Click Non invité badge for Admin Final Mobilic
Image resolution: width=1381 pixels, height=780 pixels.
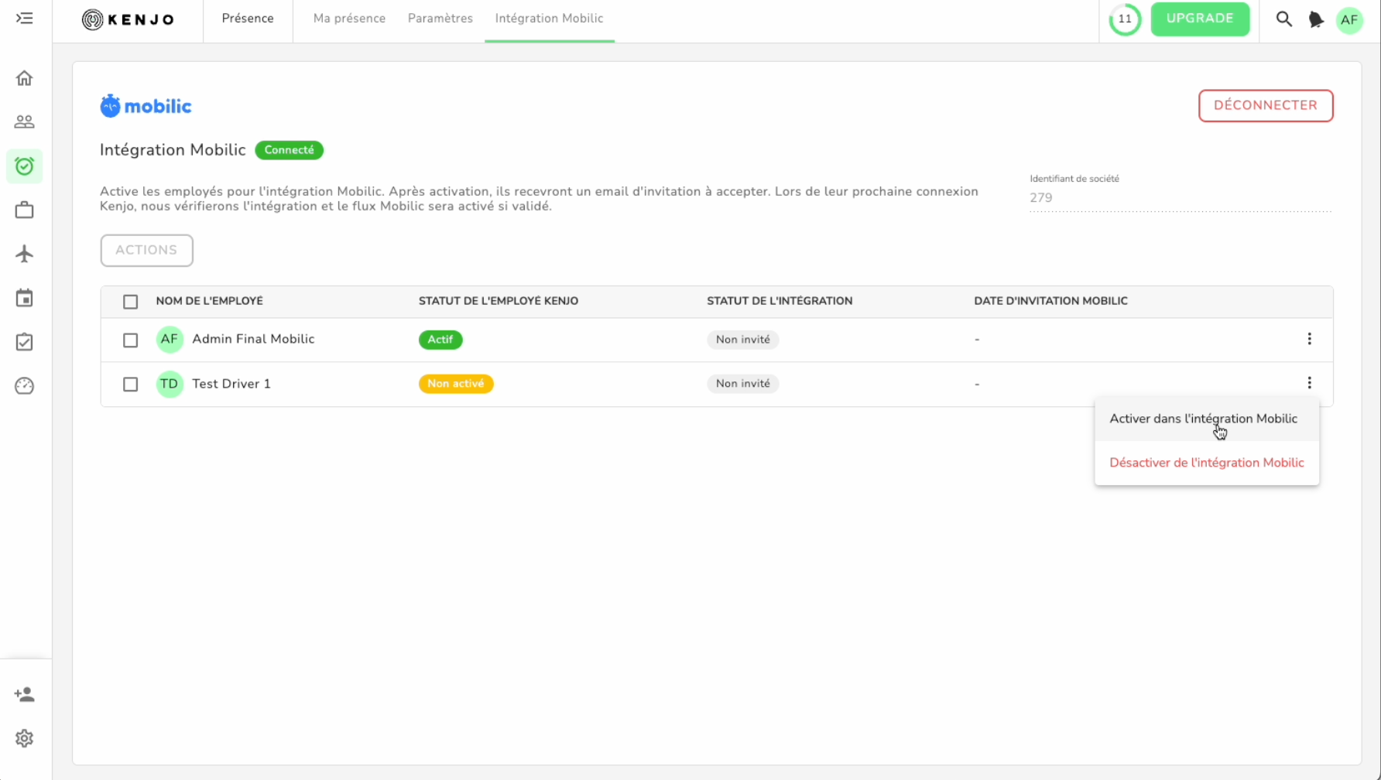742,340
